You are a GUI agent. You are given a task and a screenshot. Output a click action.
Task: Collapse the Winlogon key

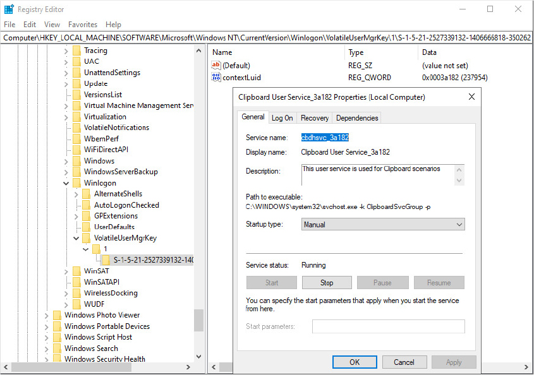[66, 184]
